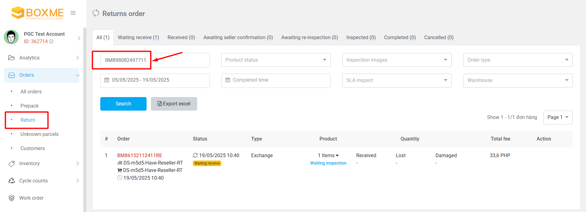Click the Export excel button

click(174, 104)
